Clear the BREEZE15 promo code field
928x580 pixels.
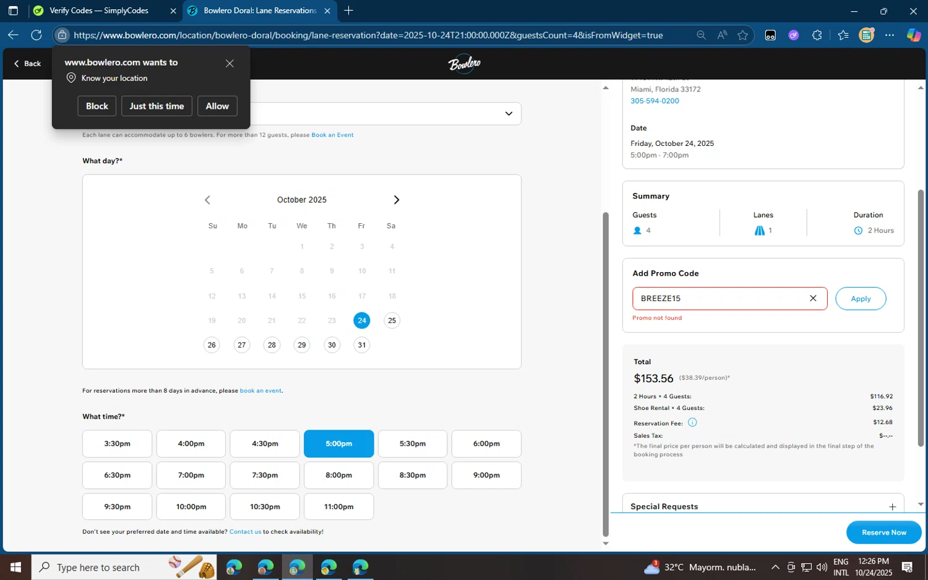click(x=813, y=298)
